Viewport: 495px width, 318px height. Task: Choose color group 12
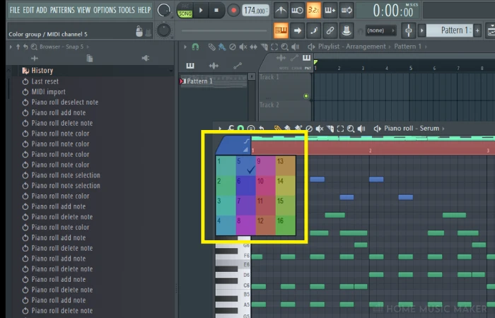[x=266, y=225]
